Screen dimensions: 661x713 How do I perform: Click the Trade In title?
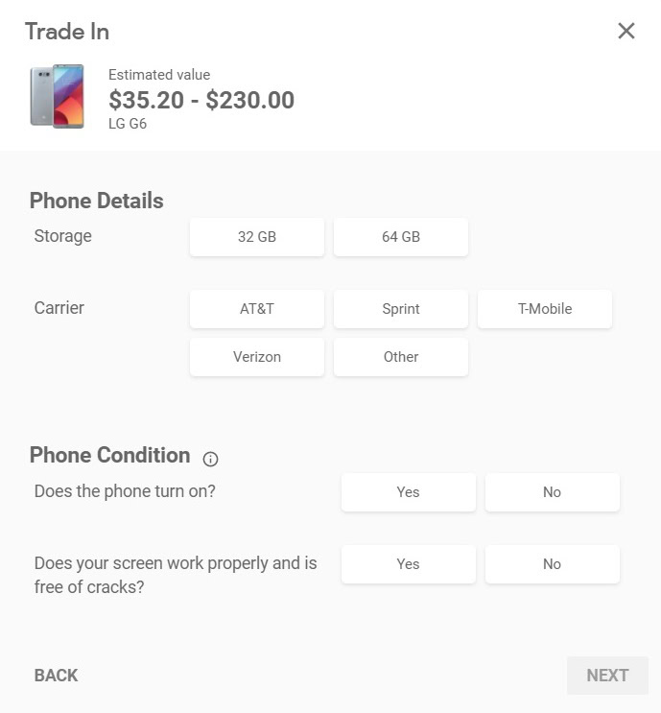[67, 32]
